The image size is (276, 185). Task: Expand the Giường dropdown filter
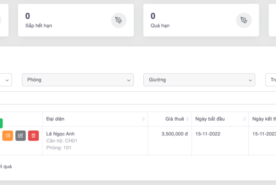(x=199, y=80)
